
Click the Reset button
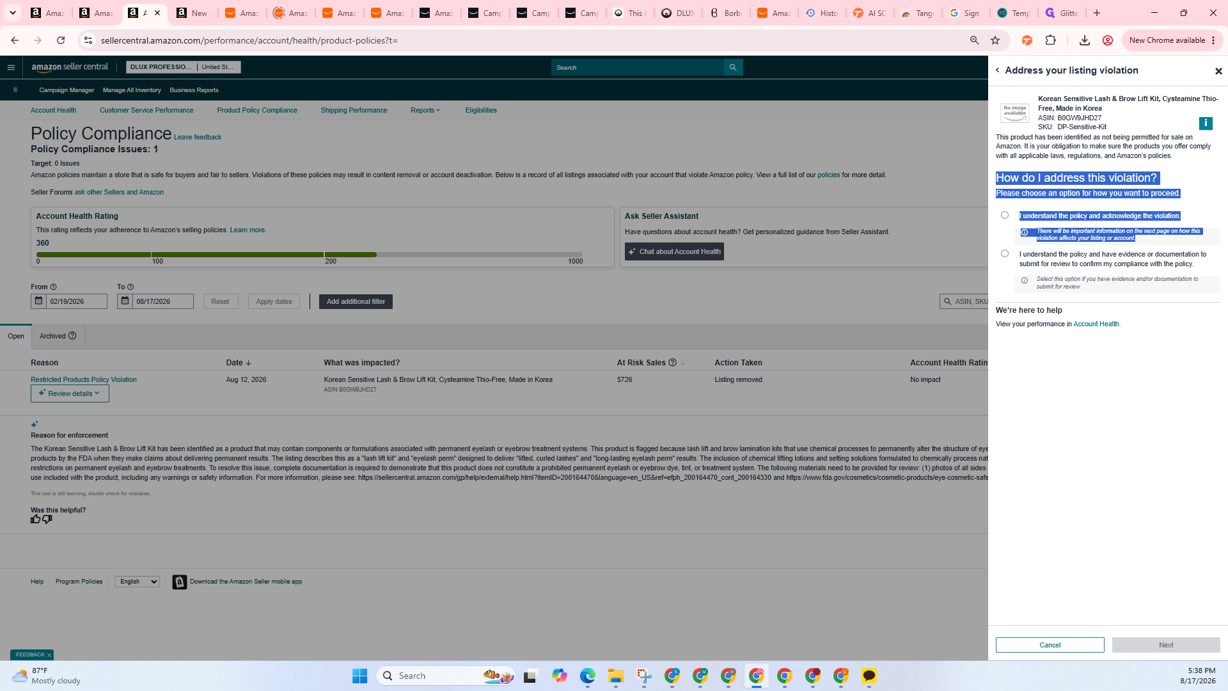coord(221,301)
